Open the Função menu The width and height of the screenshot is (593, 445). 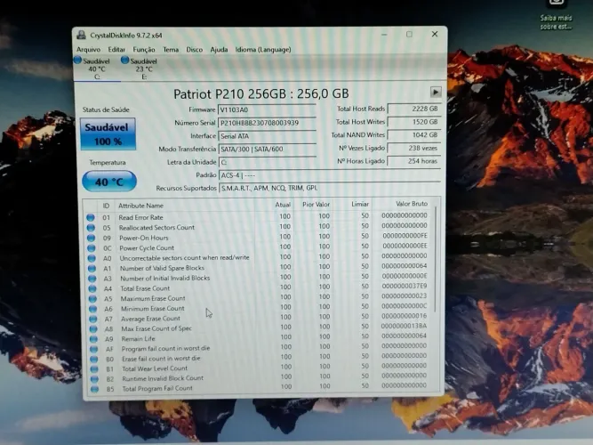tap(144, 50)
